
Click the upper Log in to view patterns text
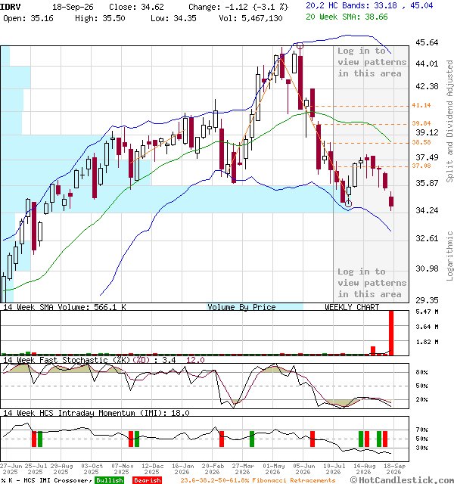click(372, 62)
